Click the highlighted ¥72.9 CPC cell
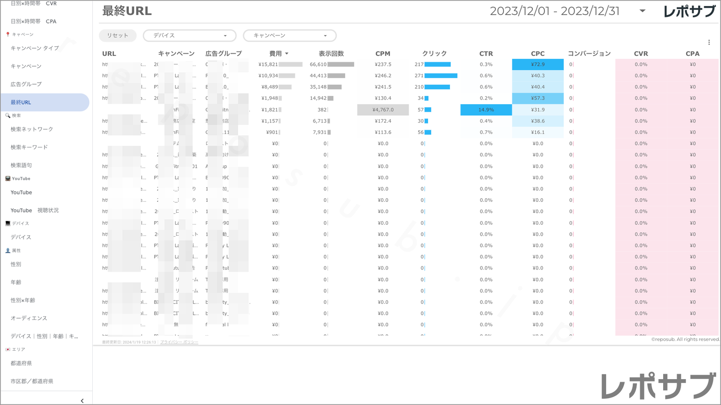 click(x=537, y=64)
